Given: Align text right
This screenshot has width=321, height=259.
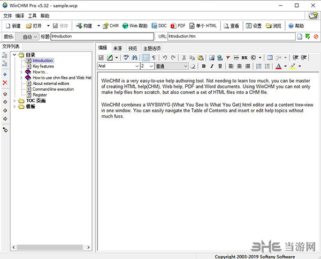Looking at the screenshot, I should [248, 66].
